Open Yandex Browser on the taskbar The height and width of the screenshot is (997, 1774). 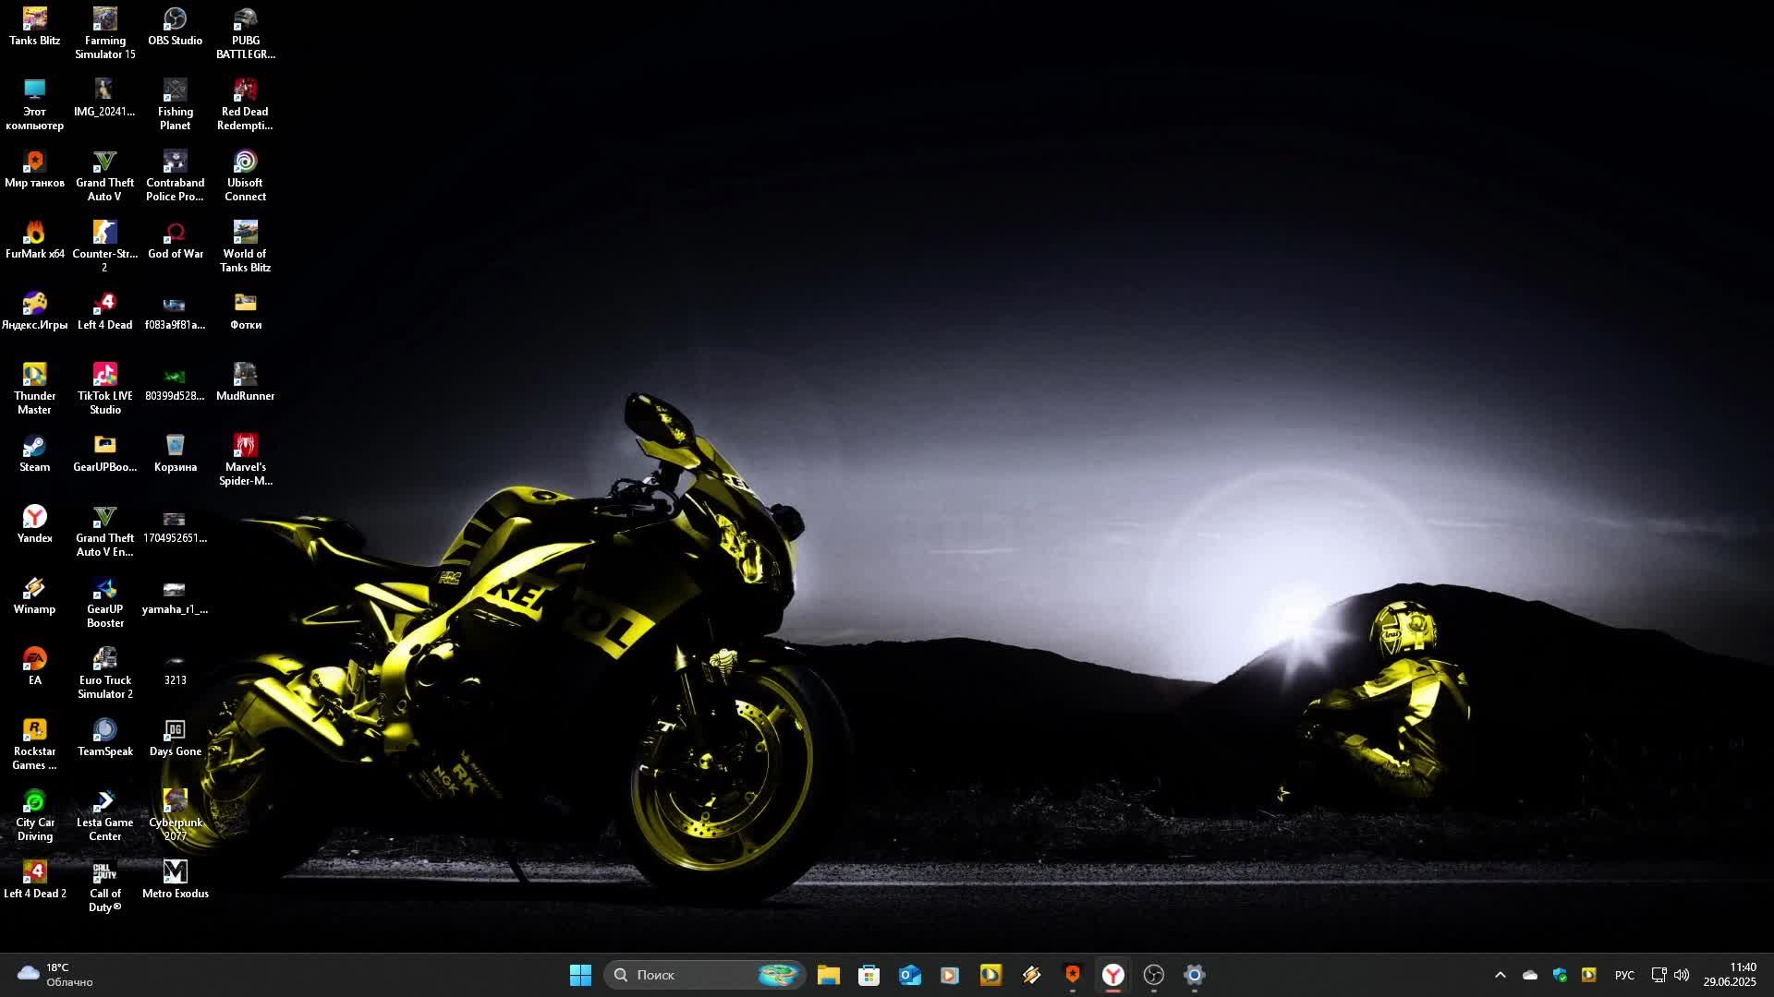click(1112, 975)
